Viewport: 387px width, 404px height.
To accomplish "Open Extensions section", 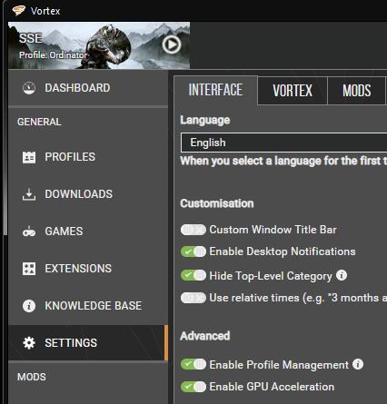I will click(x=88, y=269).
